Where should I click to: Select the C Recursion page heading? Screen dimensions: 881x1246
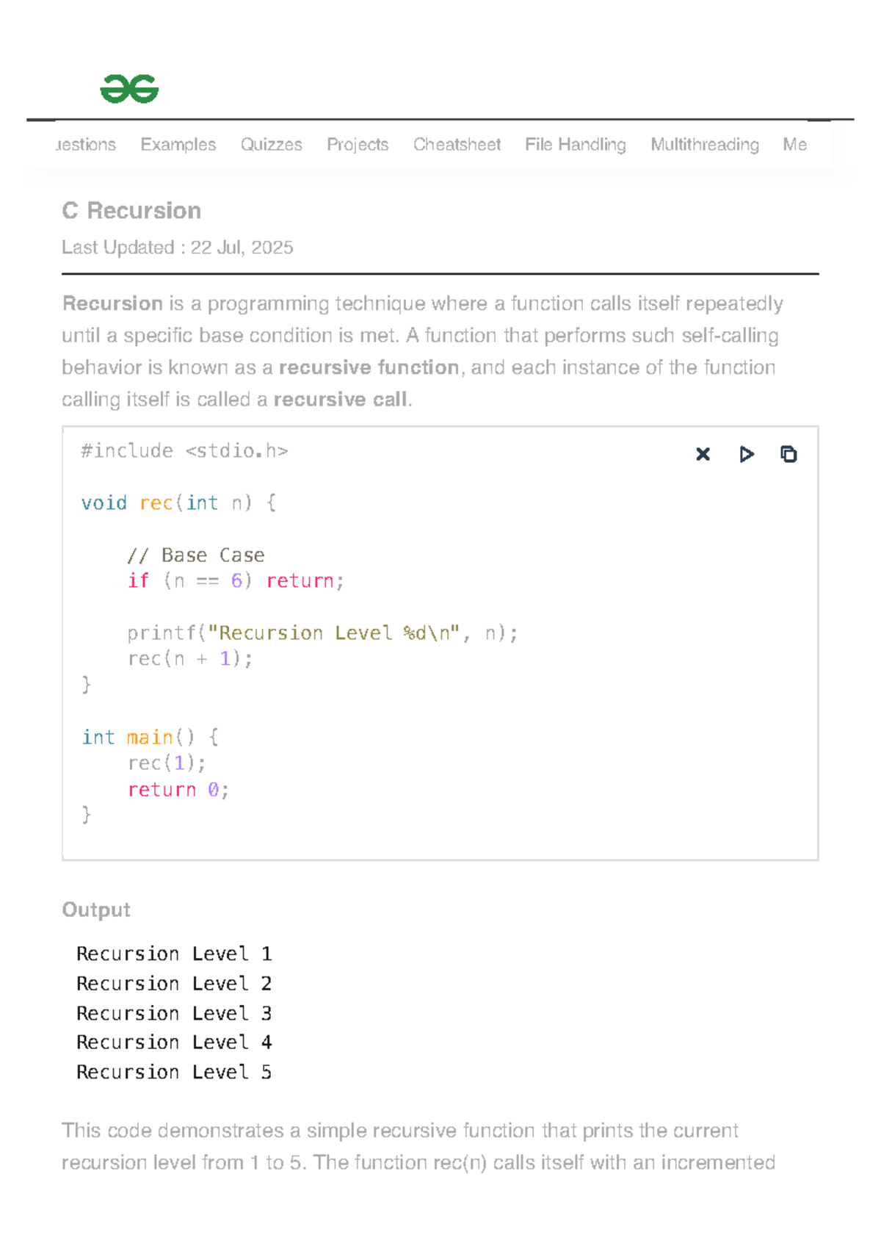tap(132, 211)
